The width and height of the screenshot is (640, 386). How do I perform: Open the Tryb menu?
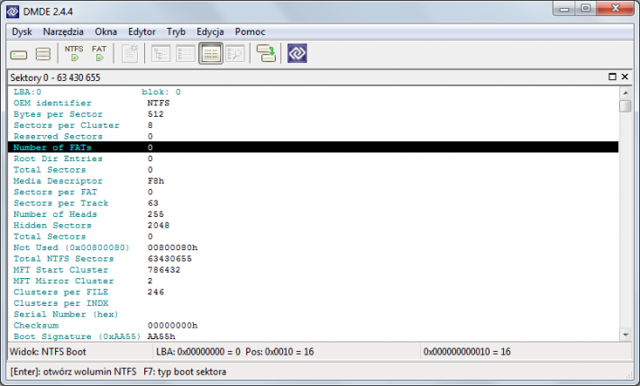point(176,31)
